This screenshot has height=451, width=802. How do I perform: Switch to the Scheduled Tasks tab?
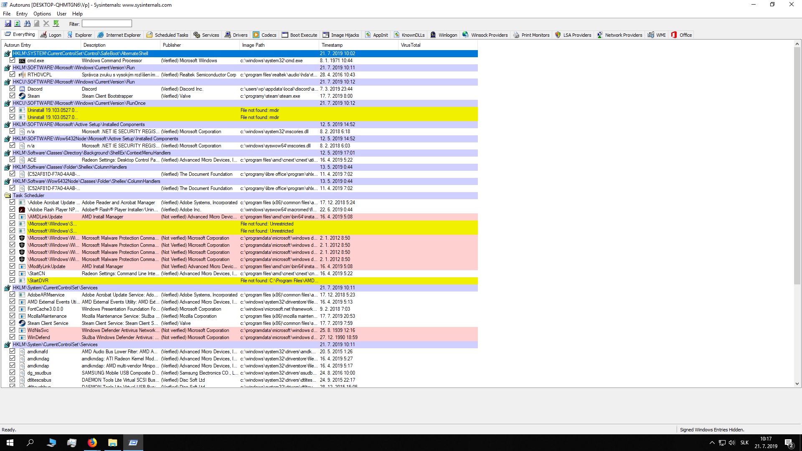click(x=167, y=35)
